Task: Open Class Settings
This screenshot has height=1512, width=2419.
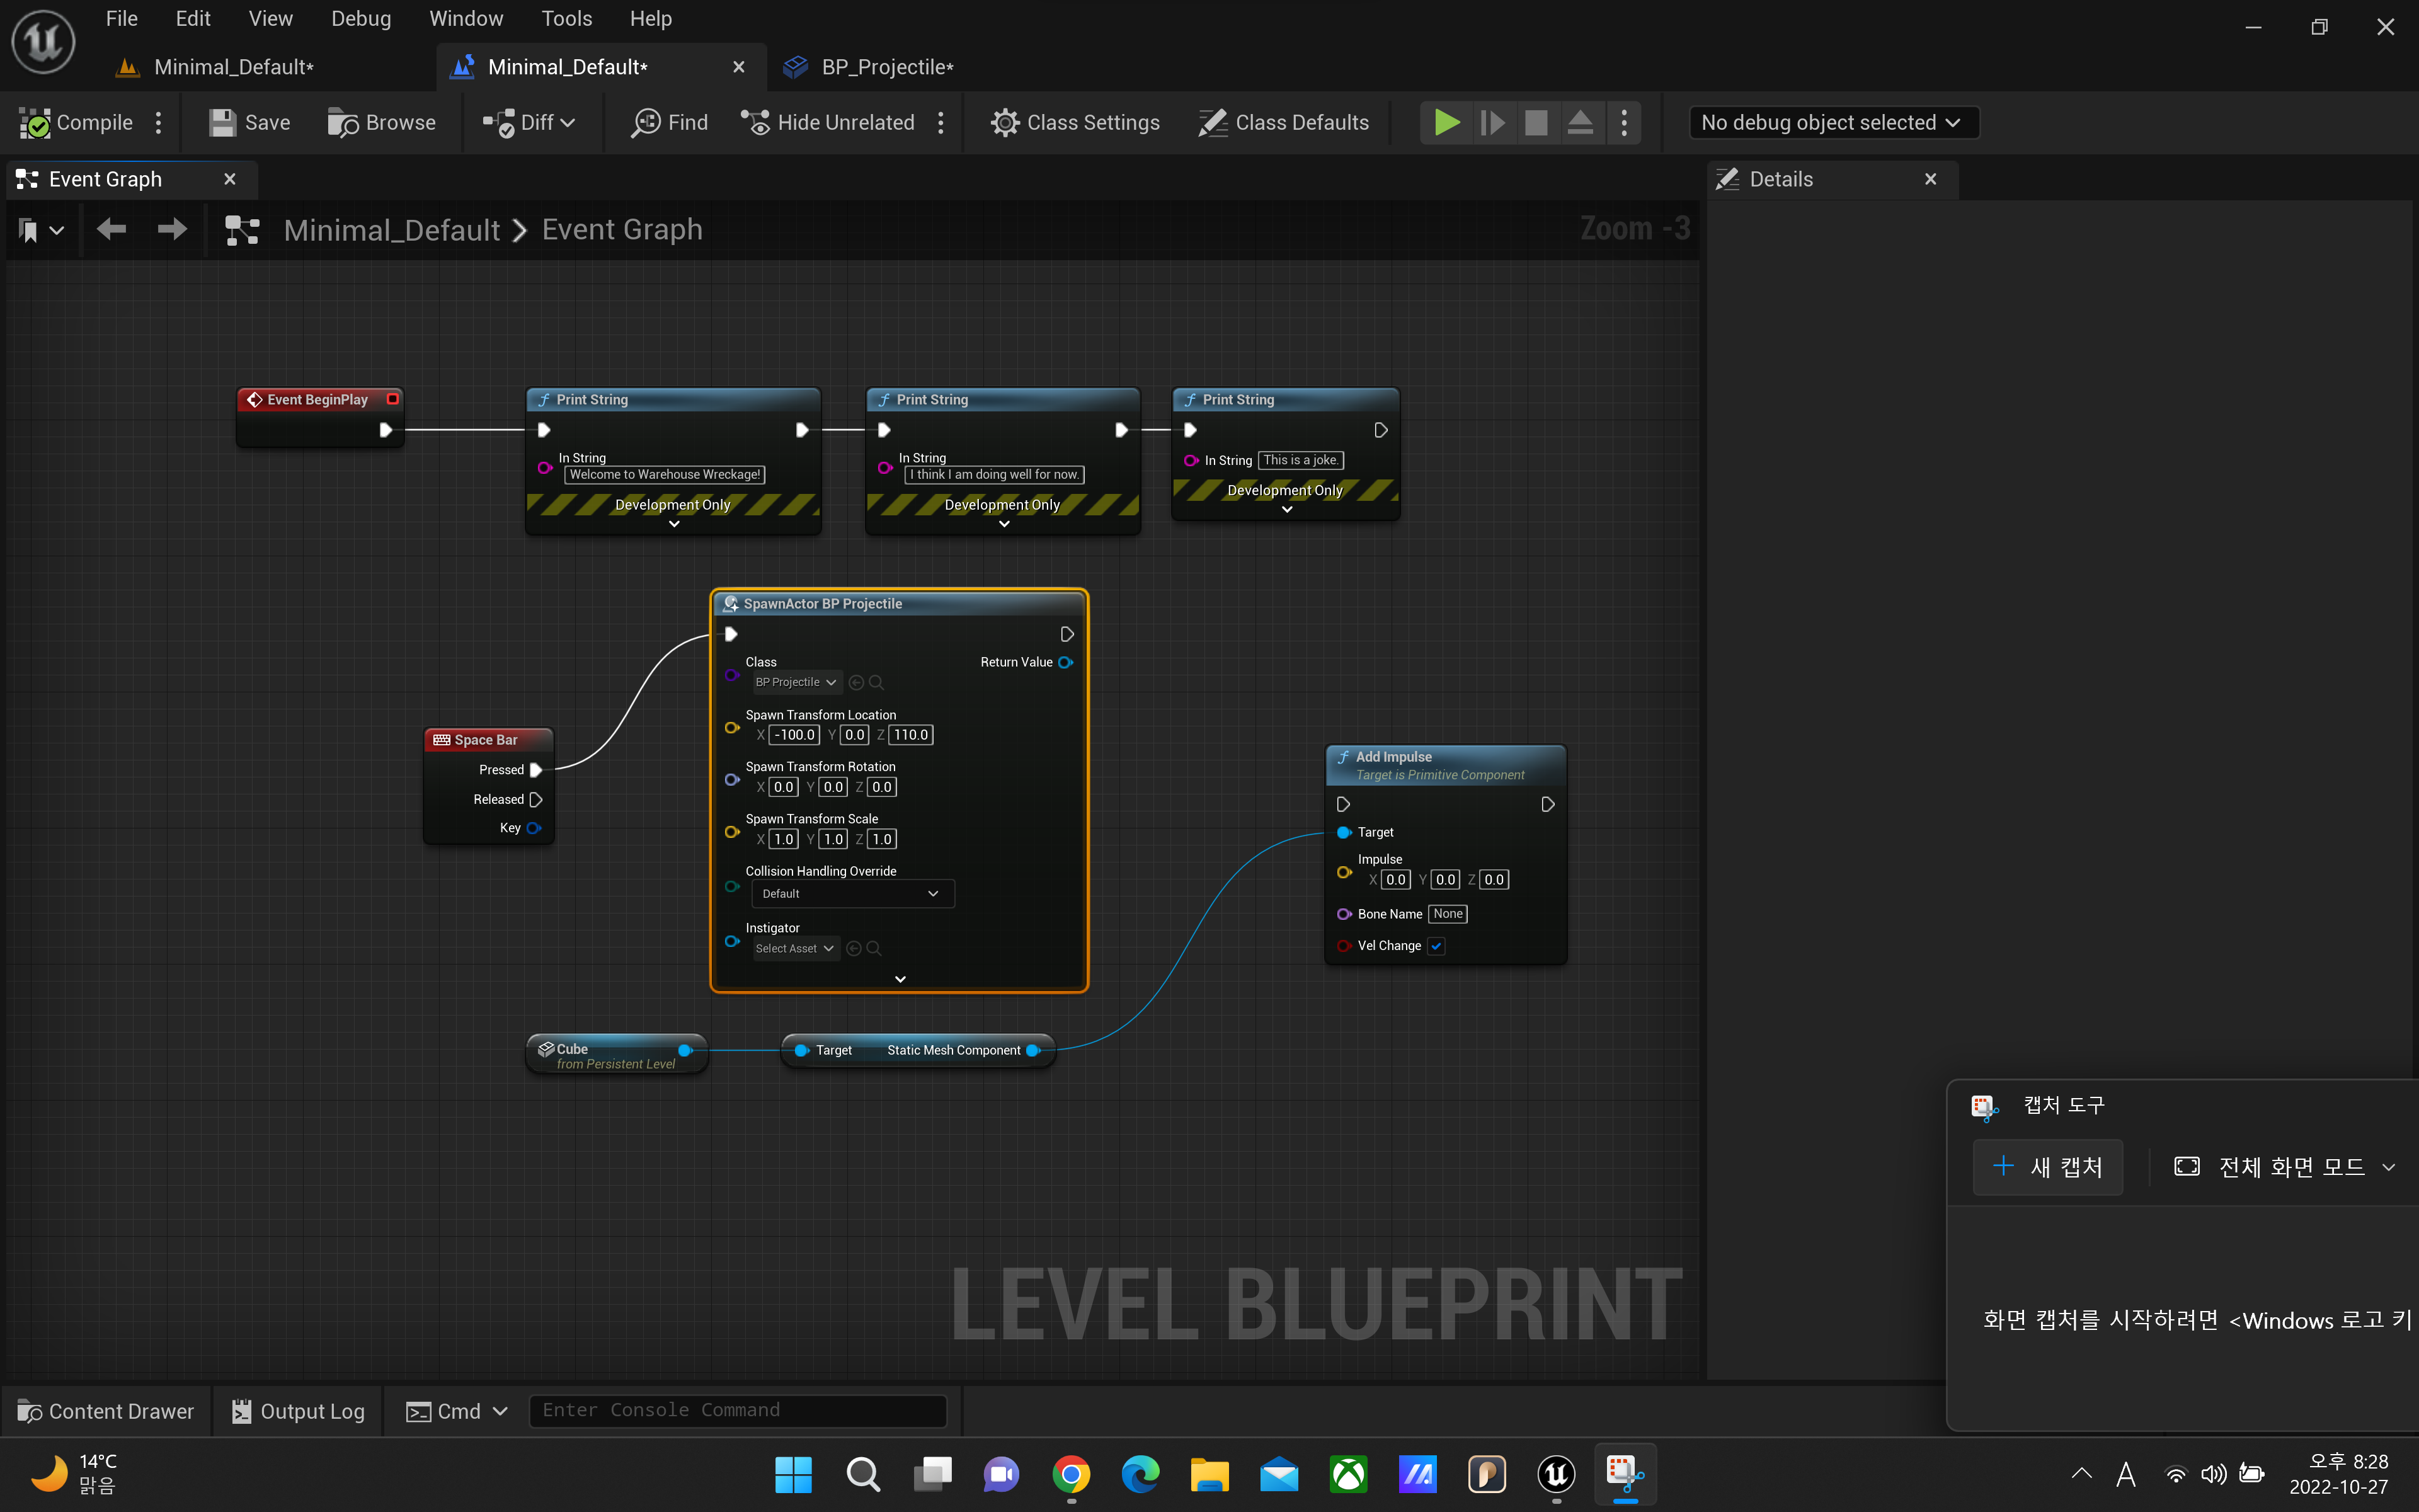Action: pyautogui.click(x=1075, y=122)
